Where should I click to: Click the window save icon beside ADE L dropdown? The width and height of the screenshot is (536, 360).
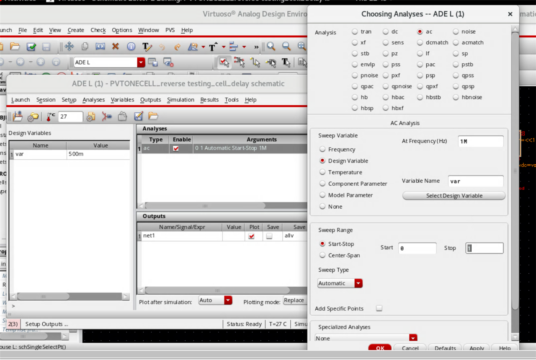pos(153,62)
